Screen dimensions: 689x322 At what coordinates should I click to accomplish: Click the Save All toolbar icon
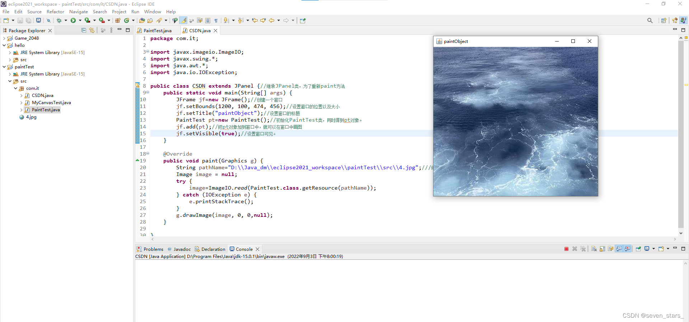[28, 20]
